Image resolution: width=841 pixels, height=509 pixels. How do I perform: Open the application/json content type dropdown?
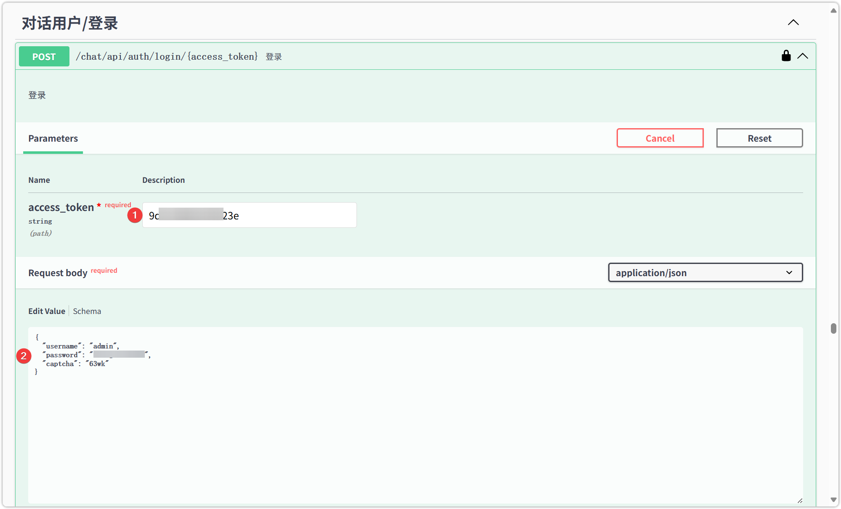coord(705,273)
